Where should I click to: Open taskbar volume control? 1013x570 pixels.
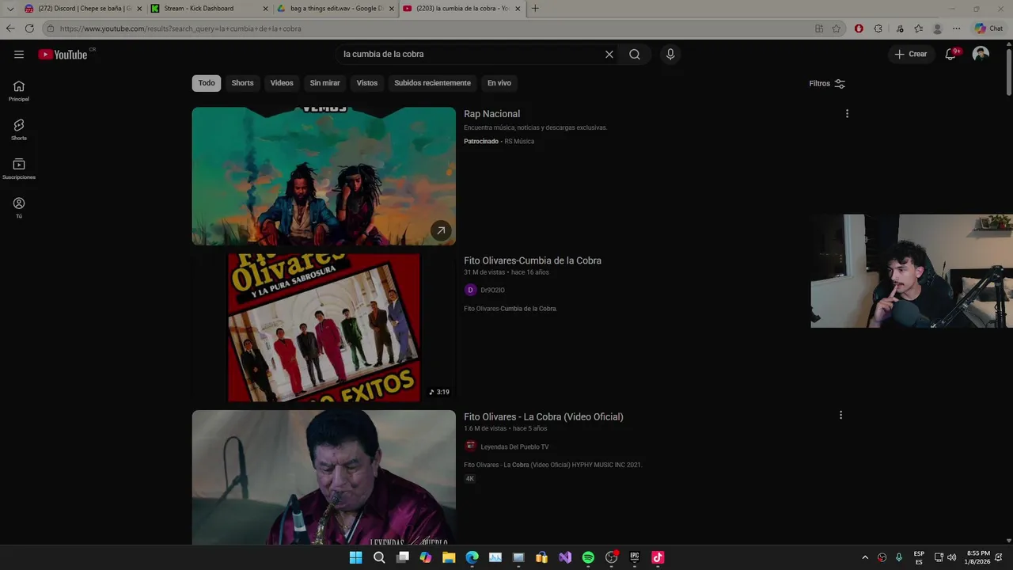coord(951,557)
